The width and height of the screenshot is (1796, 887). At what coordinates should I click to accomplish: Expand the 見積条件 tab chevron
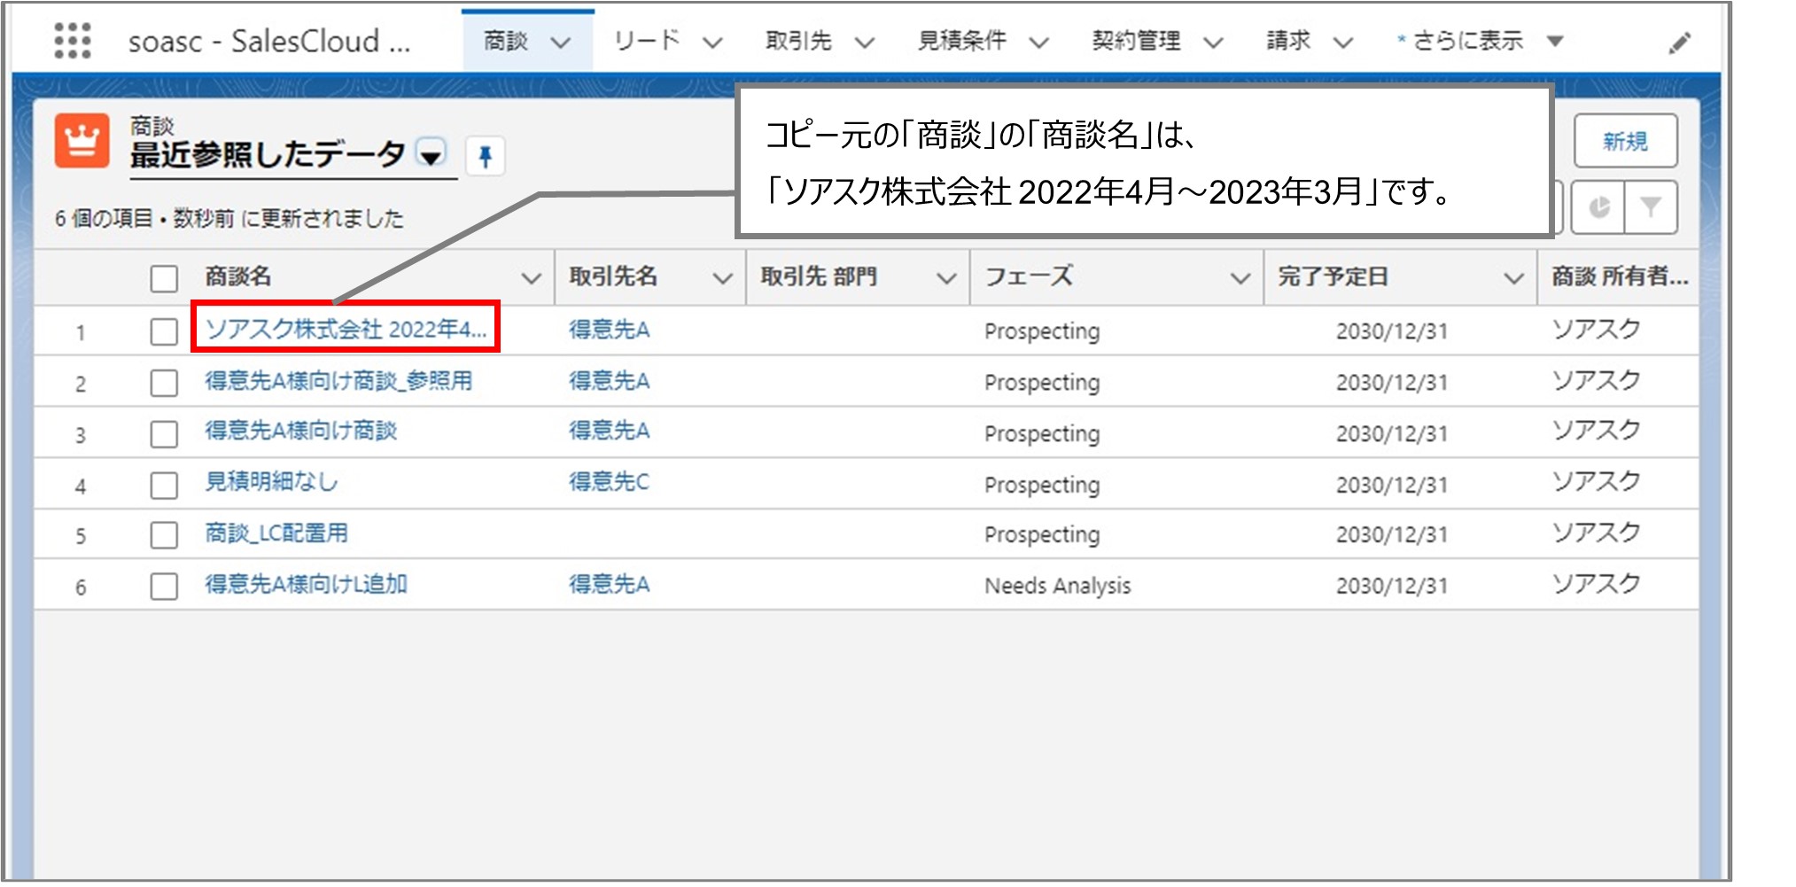1038,42
